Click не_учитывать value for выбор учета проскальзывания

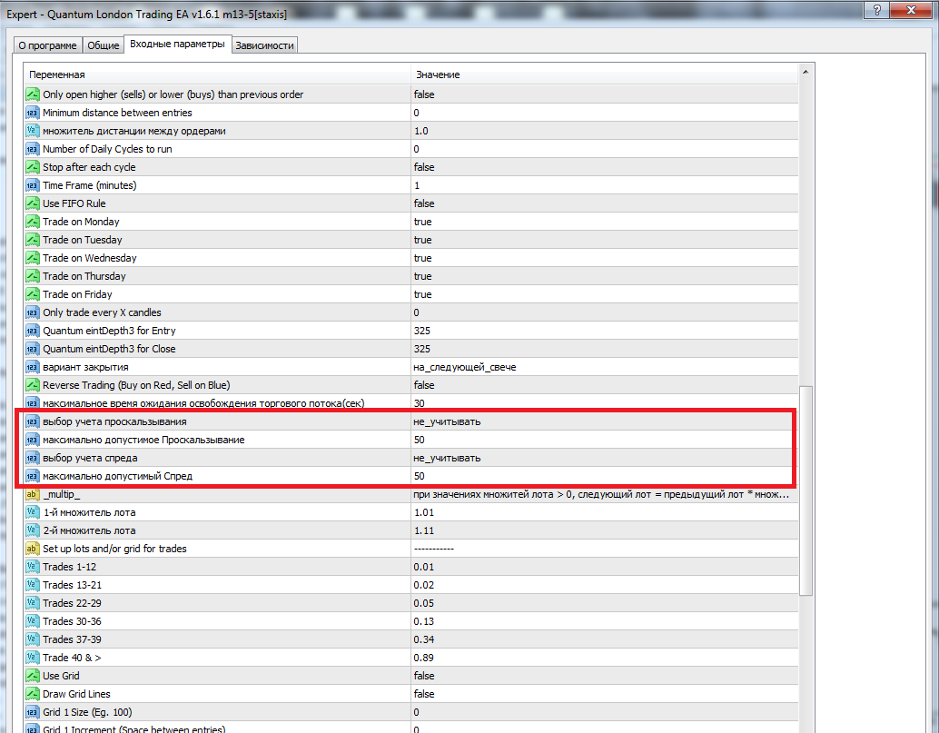coord(447,421)
